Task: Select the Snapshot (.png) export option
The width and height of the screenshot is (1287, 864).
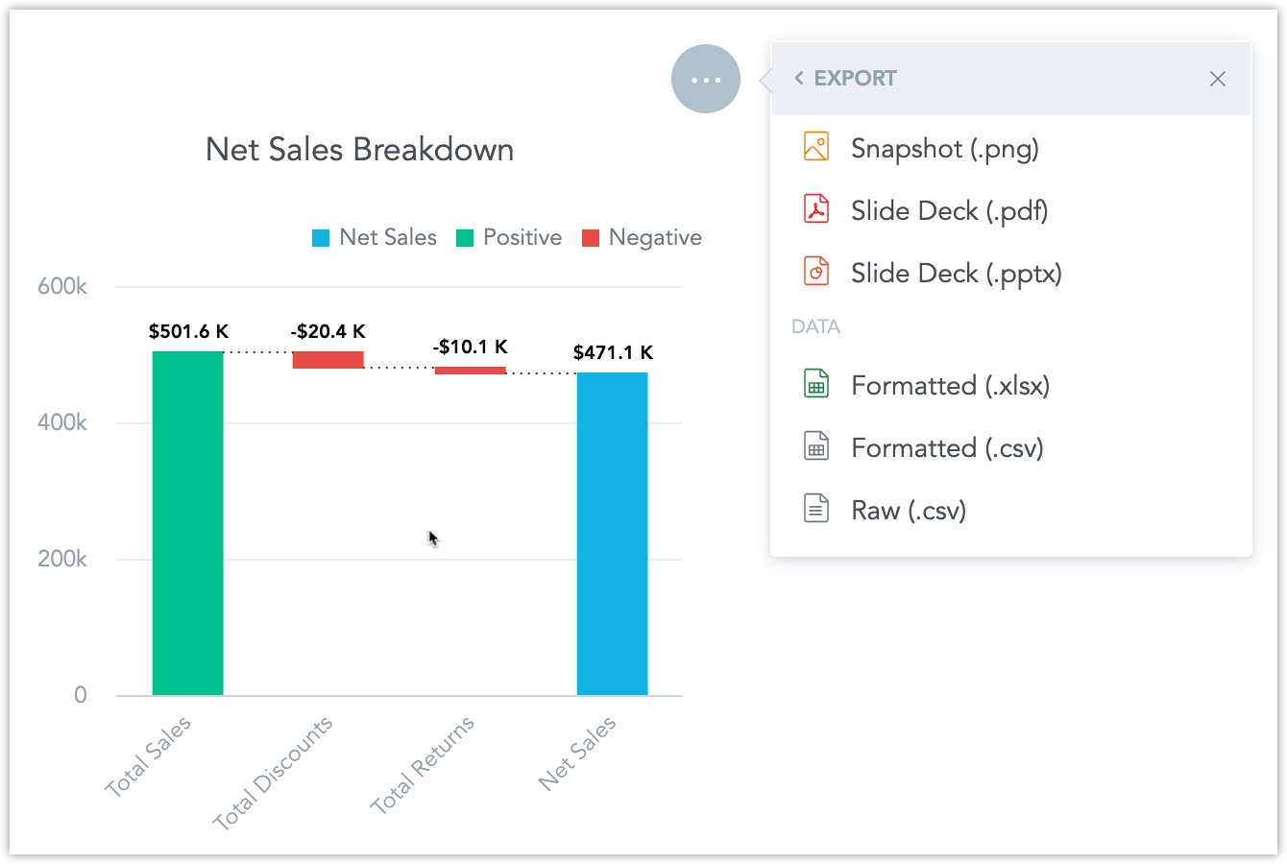Action: (x=944, y=149)
